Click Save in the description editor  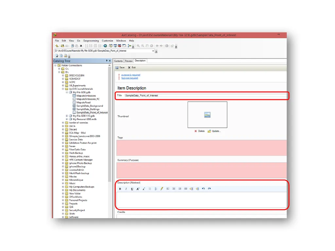(x=120, y=67)
